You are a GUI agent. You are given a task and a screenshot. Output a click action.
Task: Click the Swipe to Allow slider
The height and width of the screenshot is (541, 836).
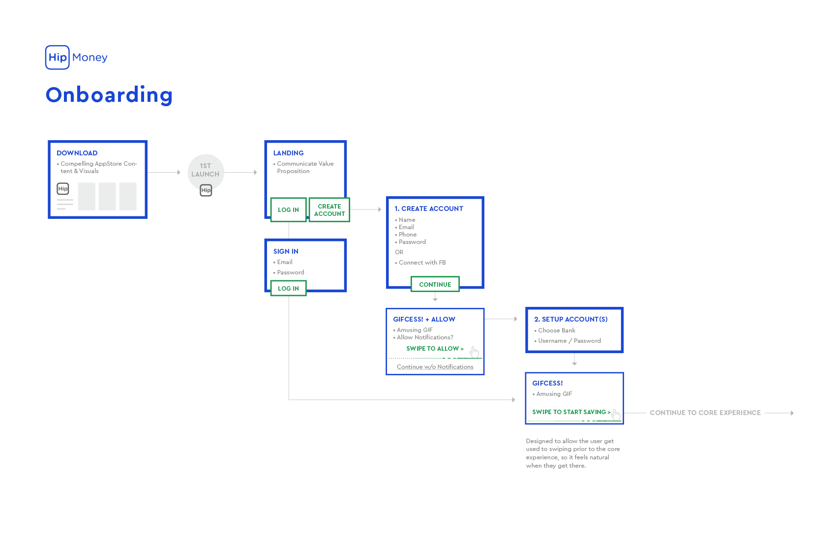point(434,349)
